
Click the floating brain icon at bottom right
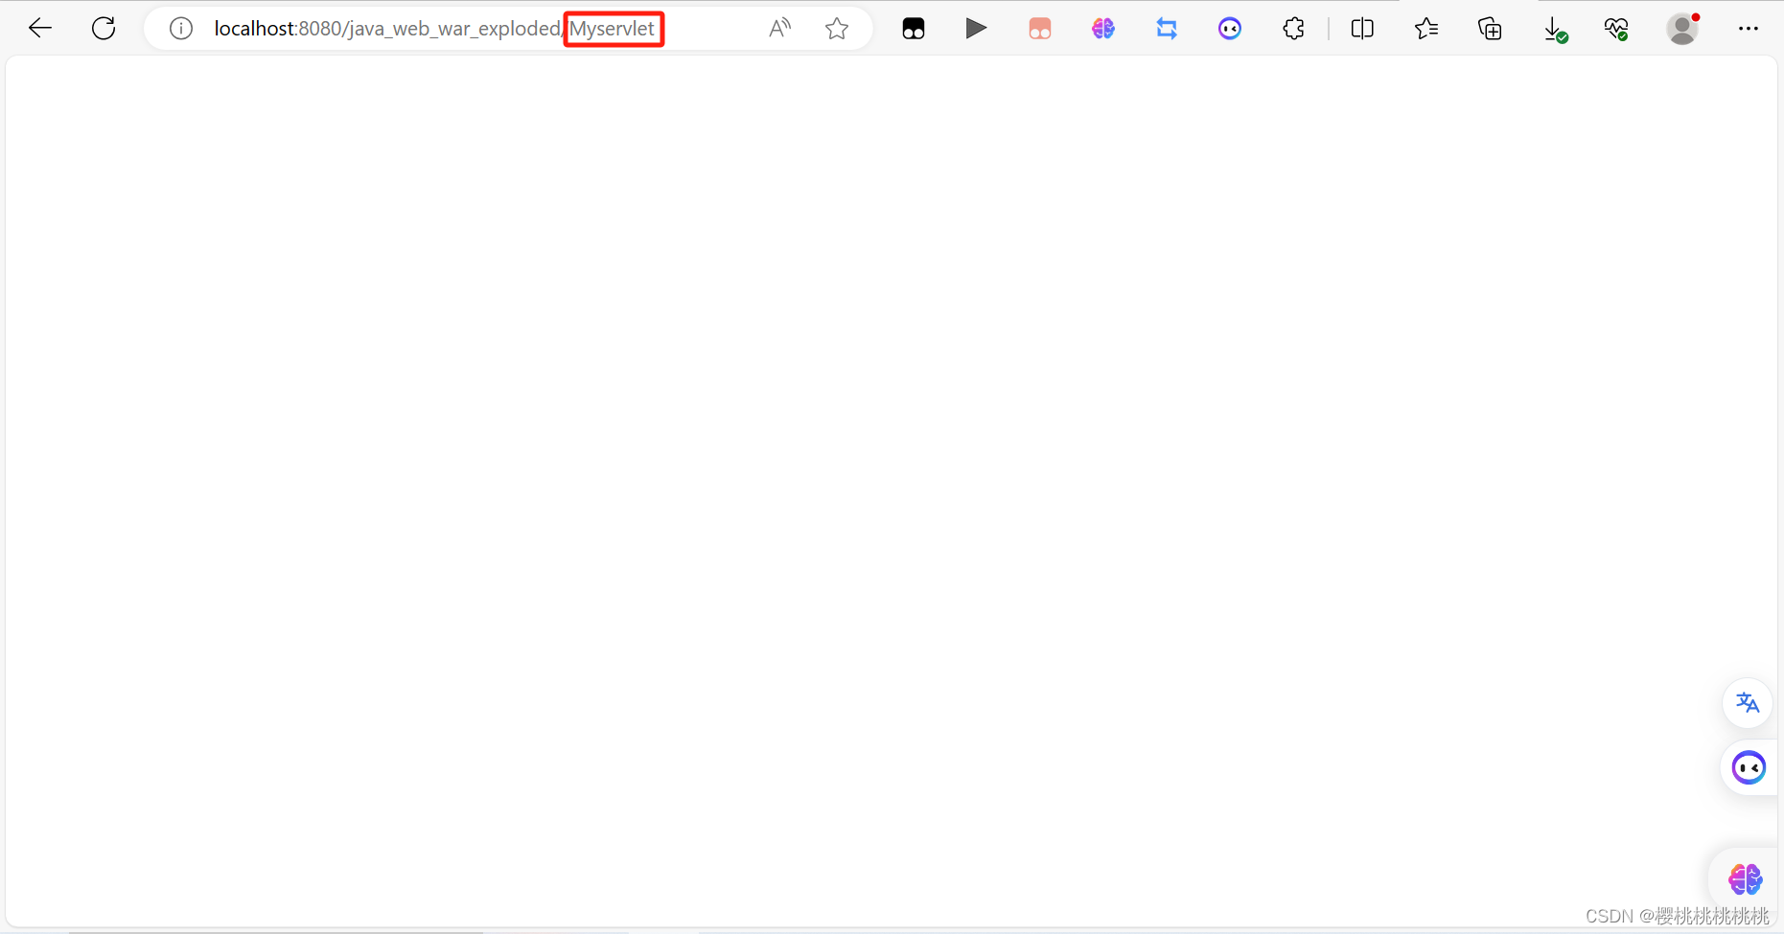click(x=1745, y=878)
